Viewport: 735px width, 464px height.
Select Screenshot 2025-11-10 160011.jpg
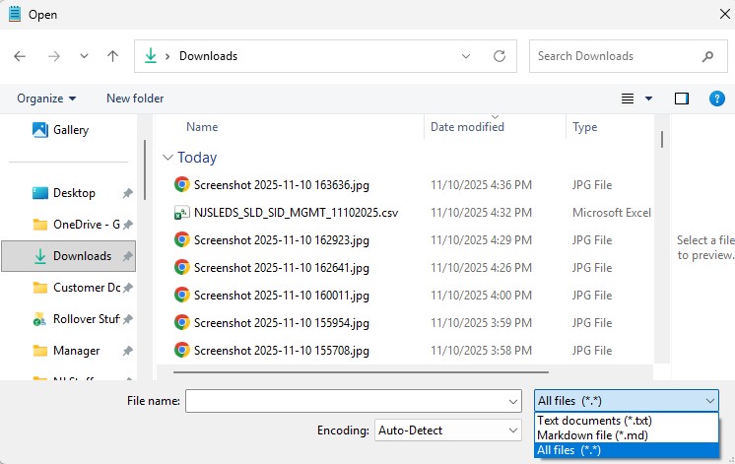281,296
